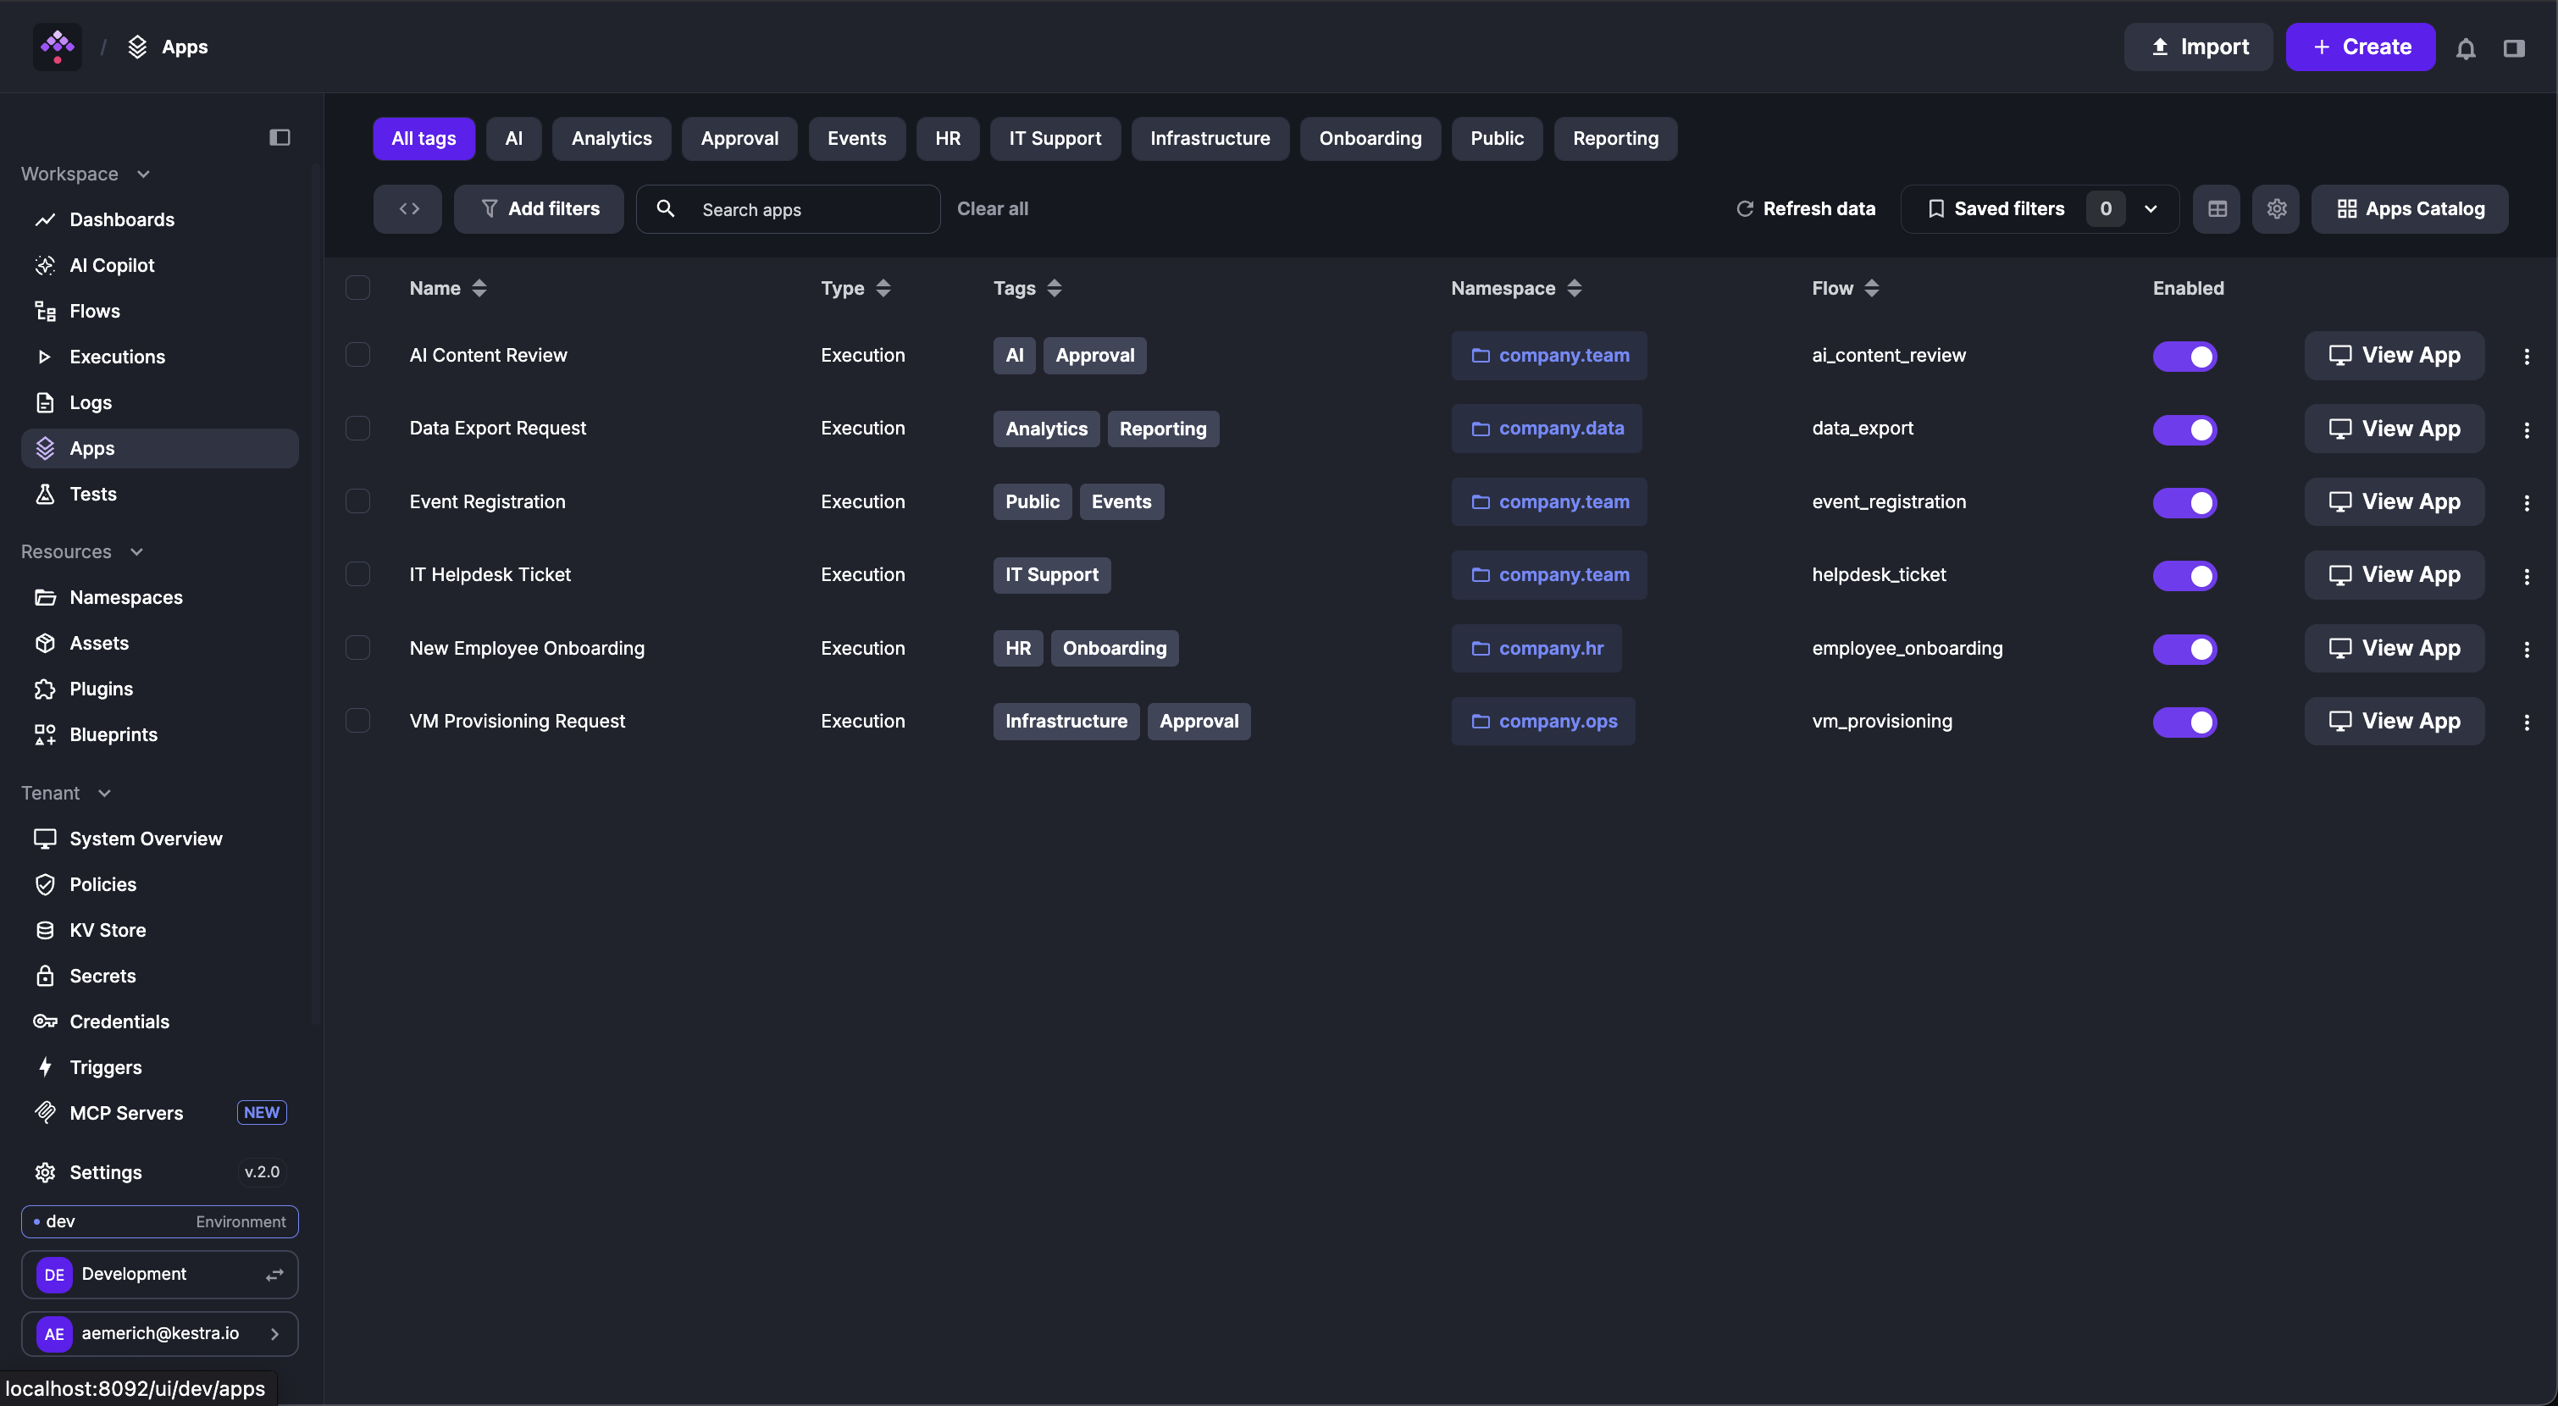This screenshot has width=2558, height=1406.
Task: Open Blueprints in sidebar
Action: (x=159, y=733)
